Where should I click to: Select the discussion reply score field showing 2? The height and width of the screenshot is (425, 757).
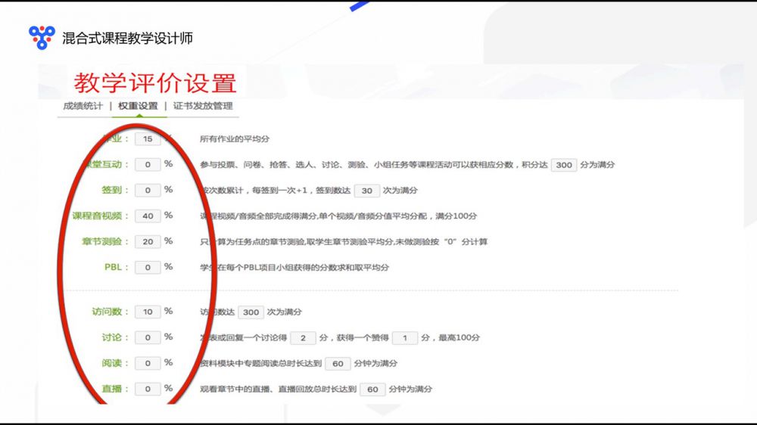(303, 337)
